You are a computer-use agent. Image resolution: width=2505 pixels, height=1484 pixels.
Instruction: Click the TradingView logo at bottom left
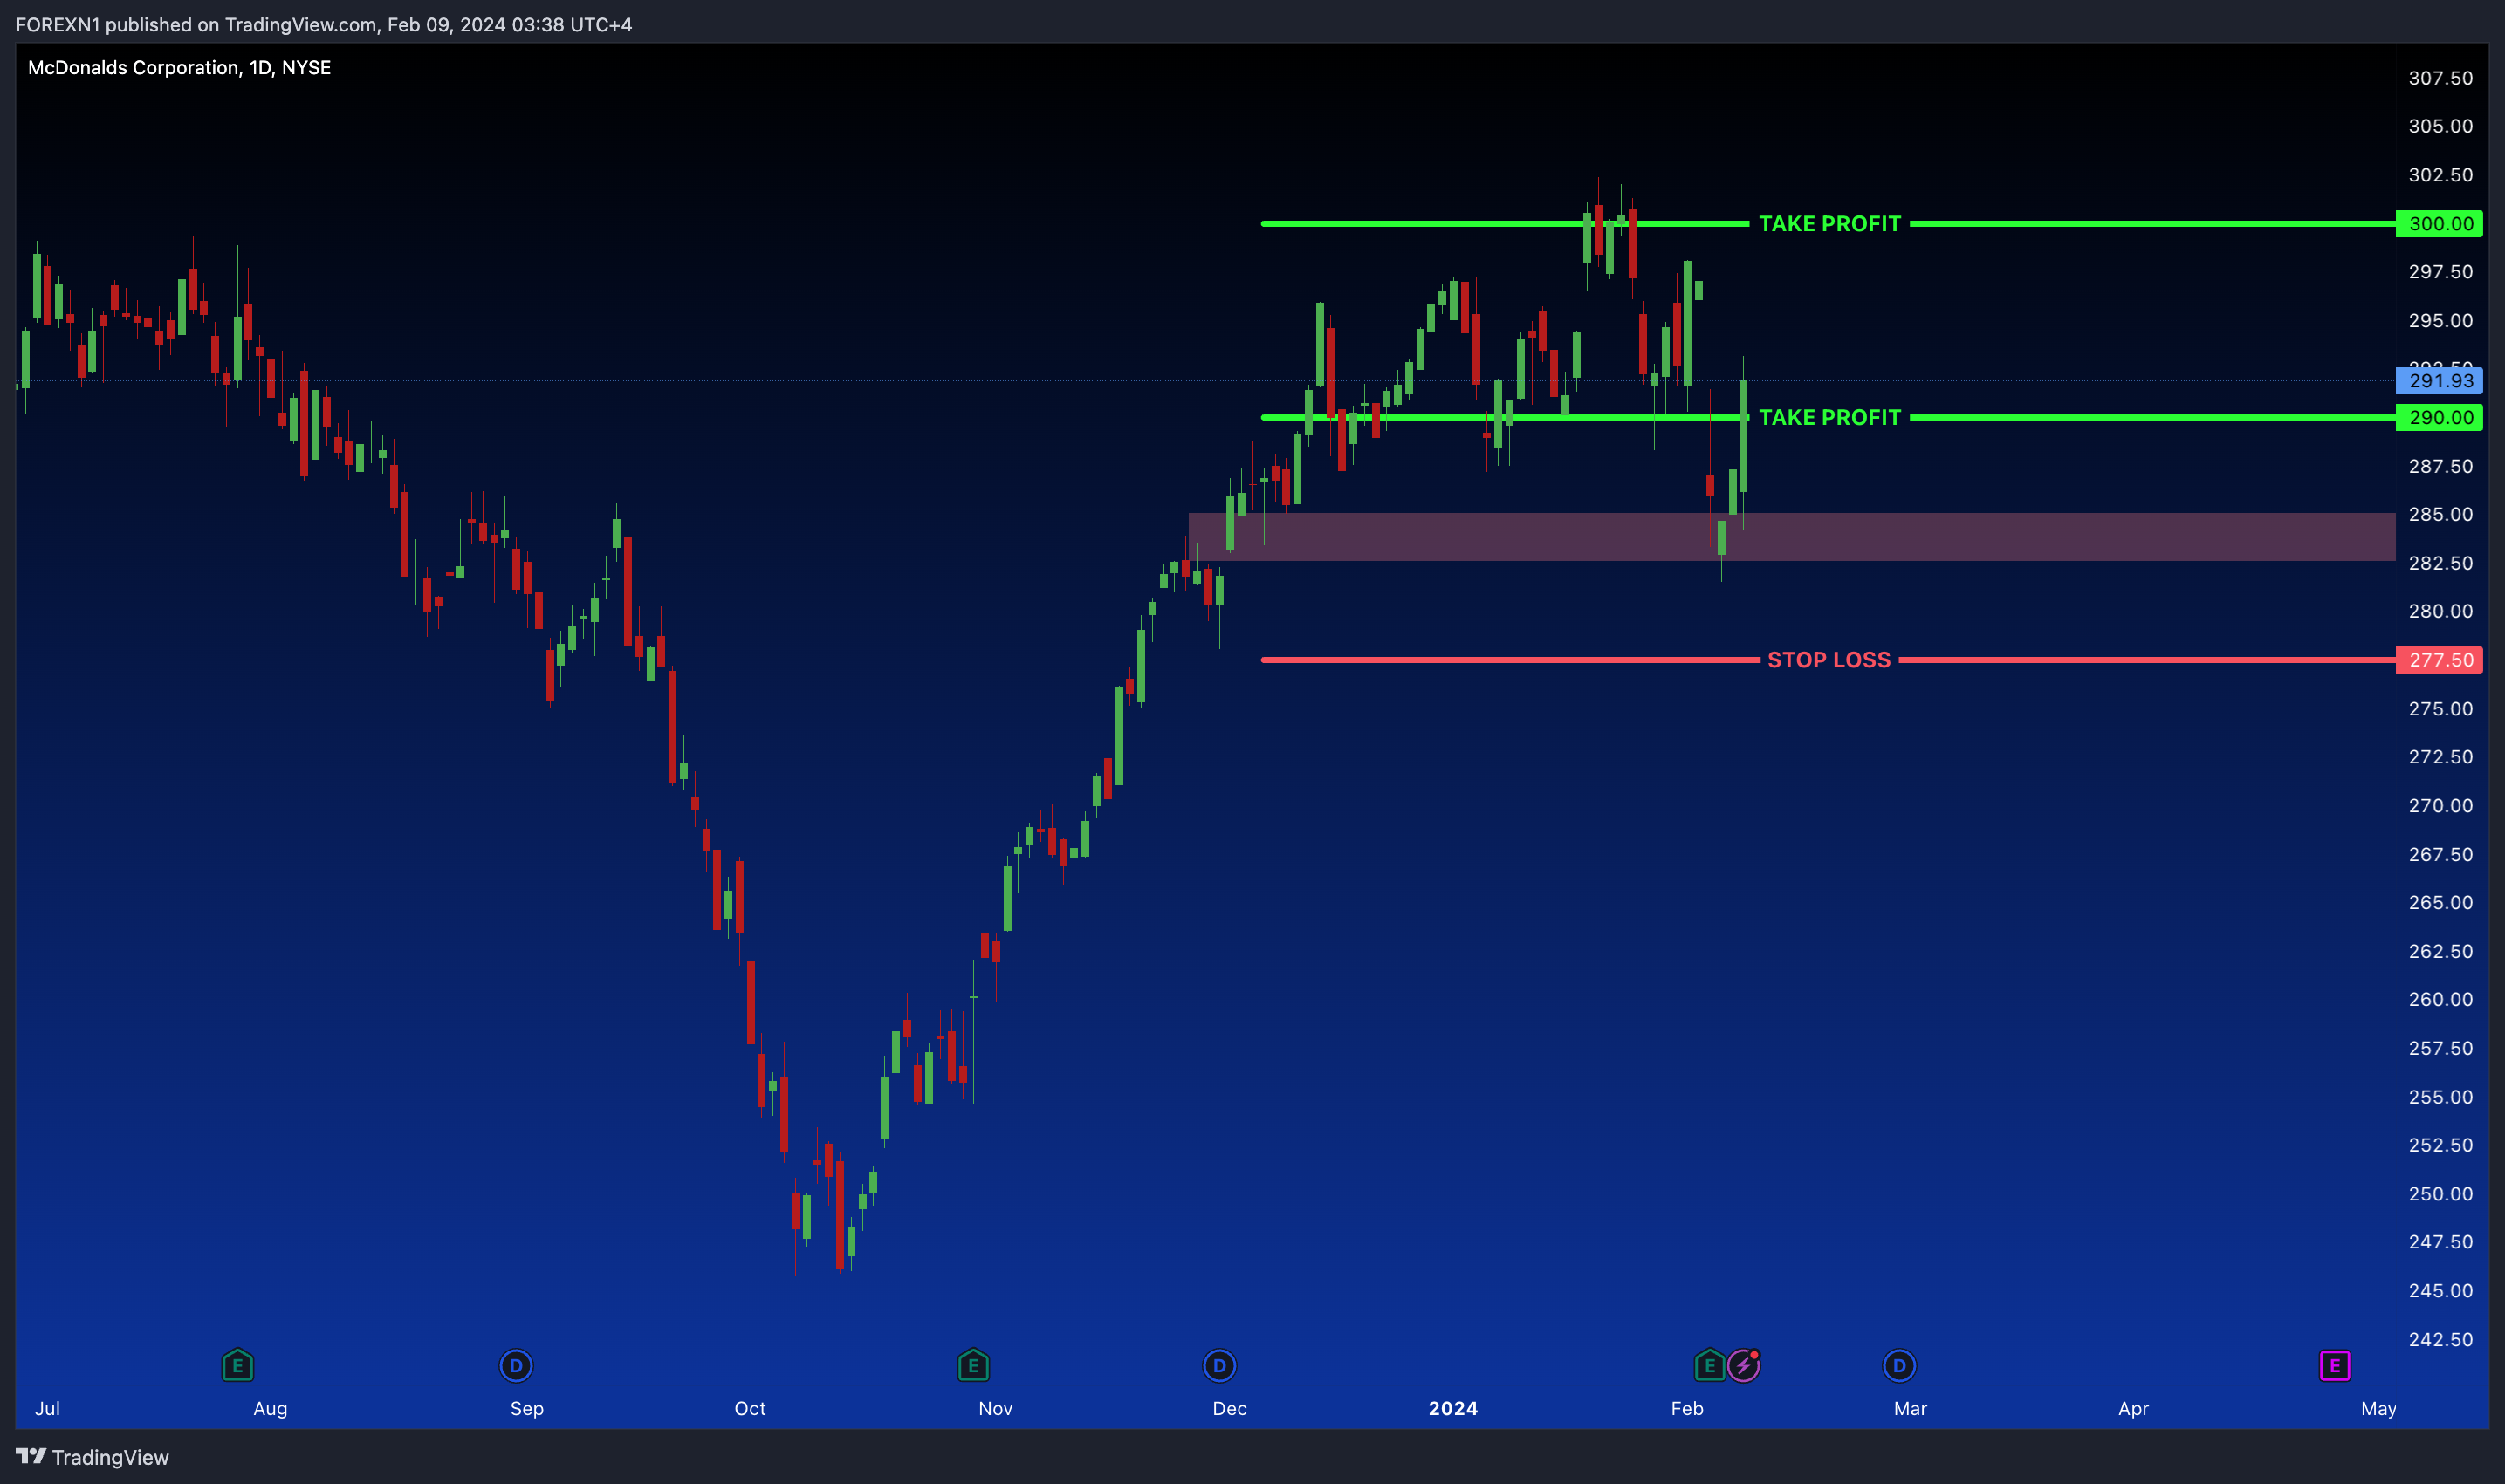(x=92, y=1457)
